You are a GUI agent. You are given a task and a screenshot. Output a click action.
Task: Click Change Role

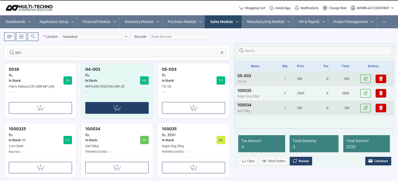(x=335, y=8)
